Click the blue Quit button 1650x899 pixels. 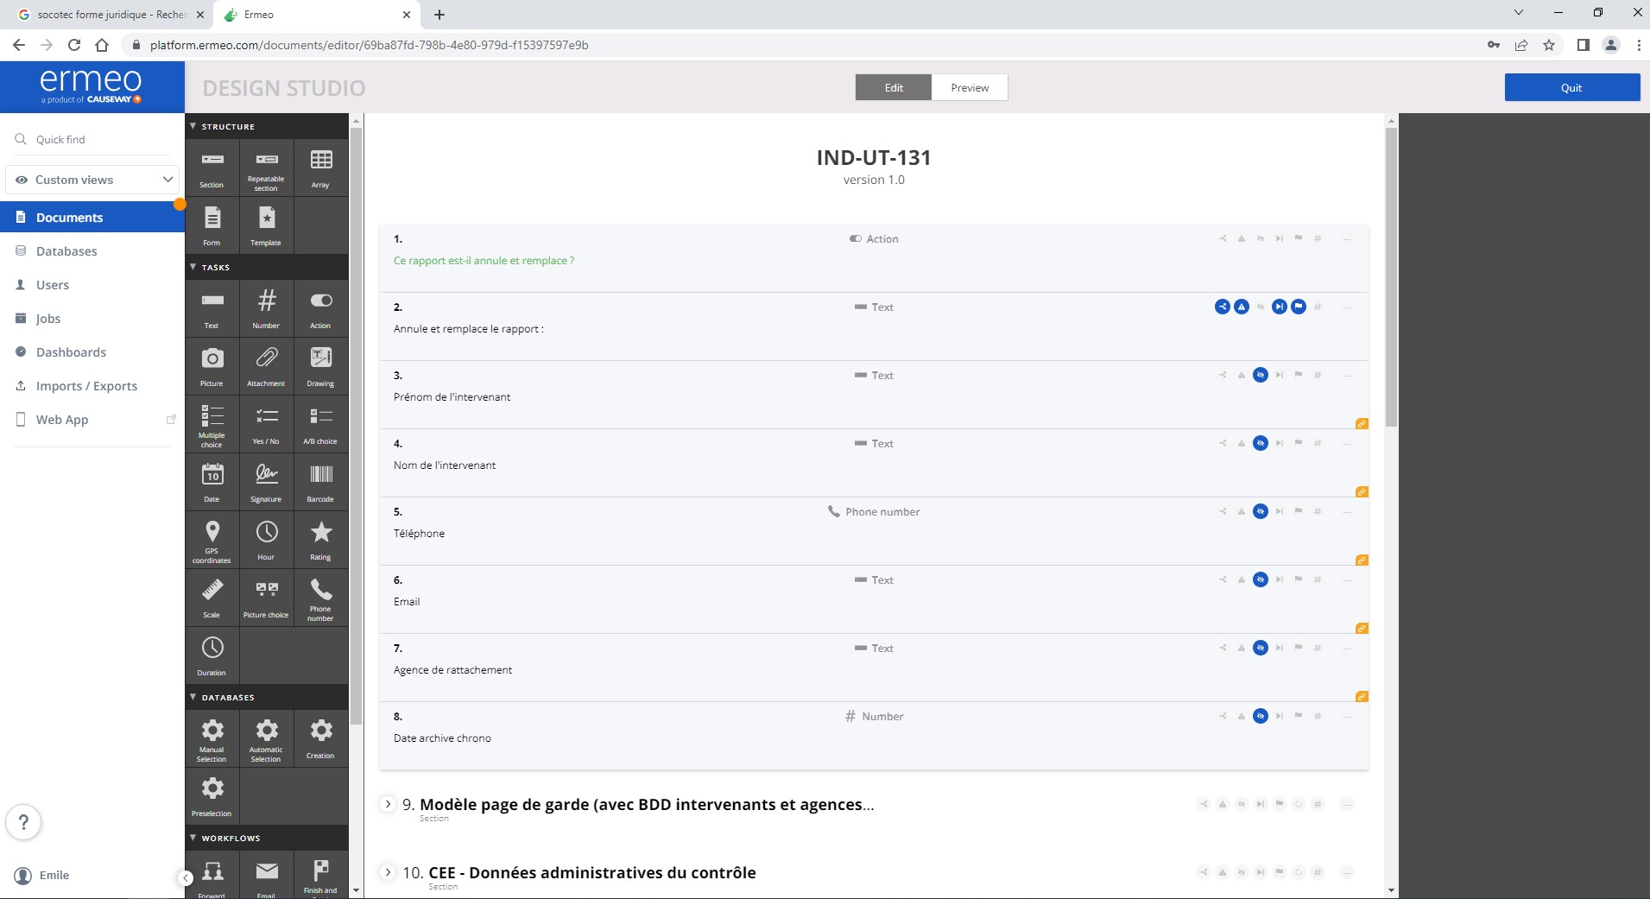click(1571, 87)
